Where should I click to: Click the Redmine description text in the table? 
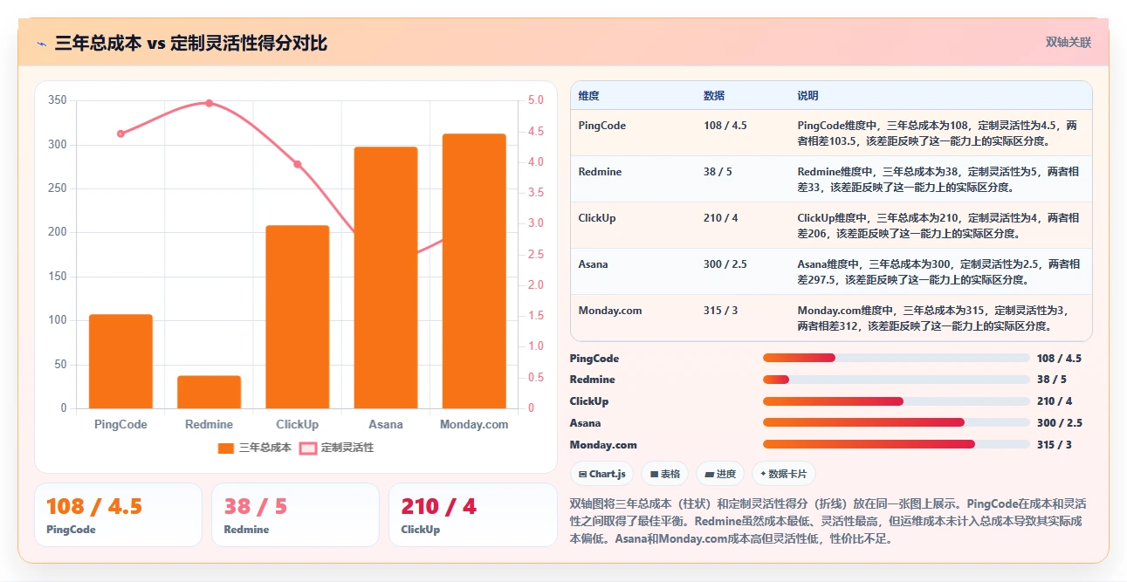tap(938, 179)
